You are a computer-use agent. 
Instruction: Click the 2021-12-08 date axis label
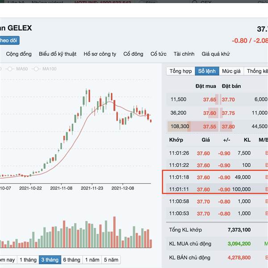tap(123, 188)
